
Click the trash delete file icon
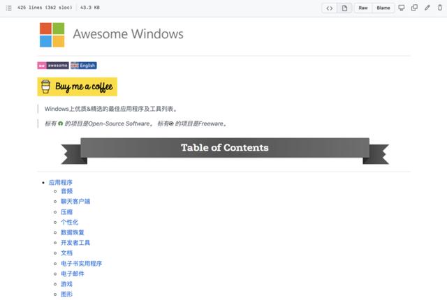coord(439,8)
